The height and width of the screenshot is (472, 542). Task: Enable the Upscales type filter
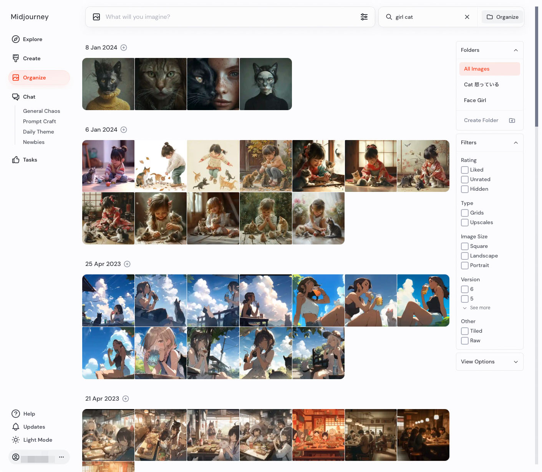pyautogui.click(x=465, y=223)
